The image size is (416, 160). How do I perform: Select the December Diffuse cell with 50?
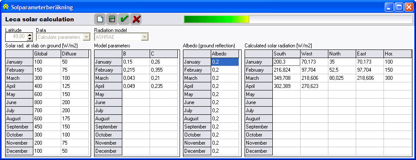pyautogui.click(x=75, y=151)
